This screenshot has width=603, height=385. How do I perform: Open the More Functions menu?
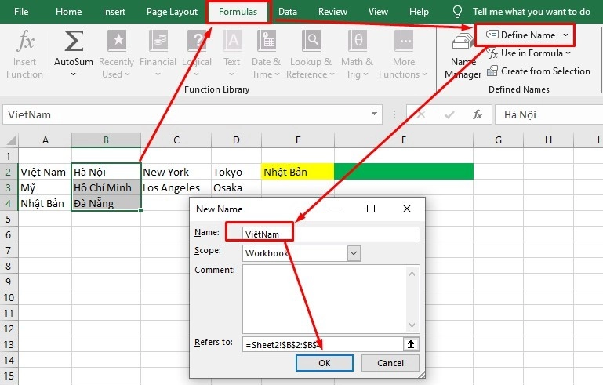click(403, 54)
